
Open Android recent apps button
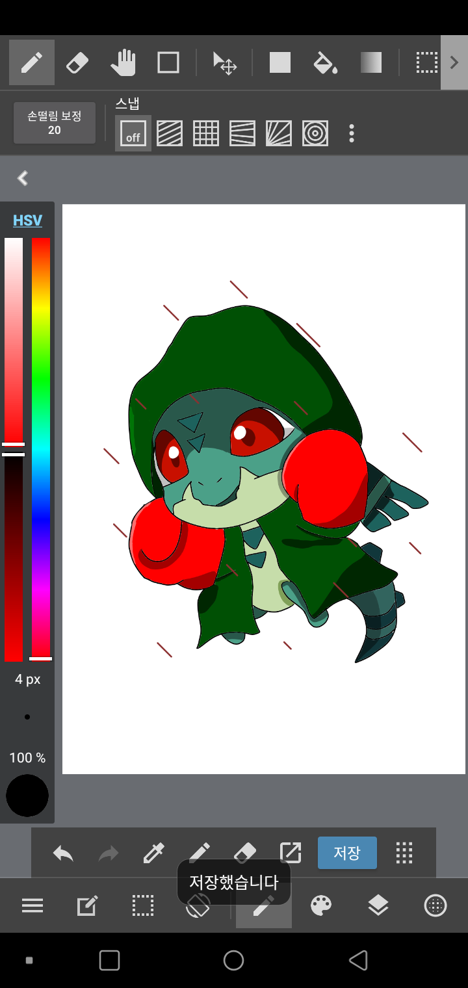pyautogui.click(x=109, y=960)
